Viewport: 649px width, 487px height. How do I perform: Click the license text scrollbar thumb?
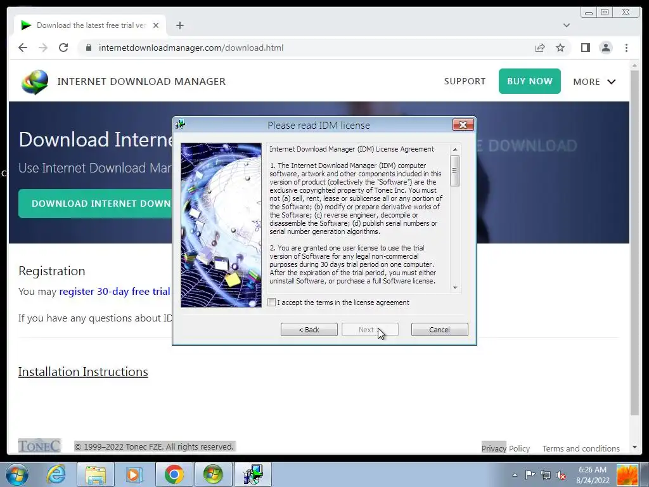[455, 171]
